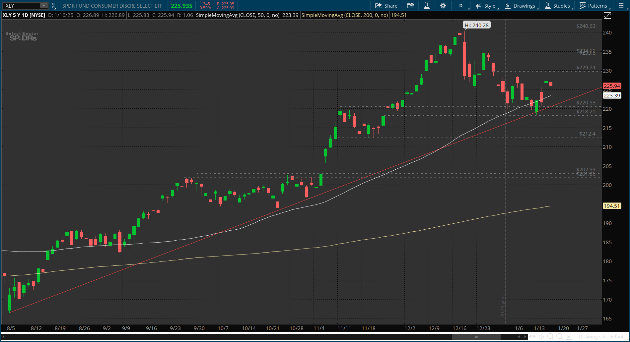Click the far-left scrollbar arrow
Image resolution: width=630 pixels, height=342 pixels.
point(3,337)
